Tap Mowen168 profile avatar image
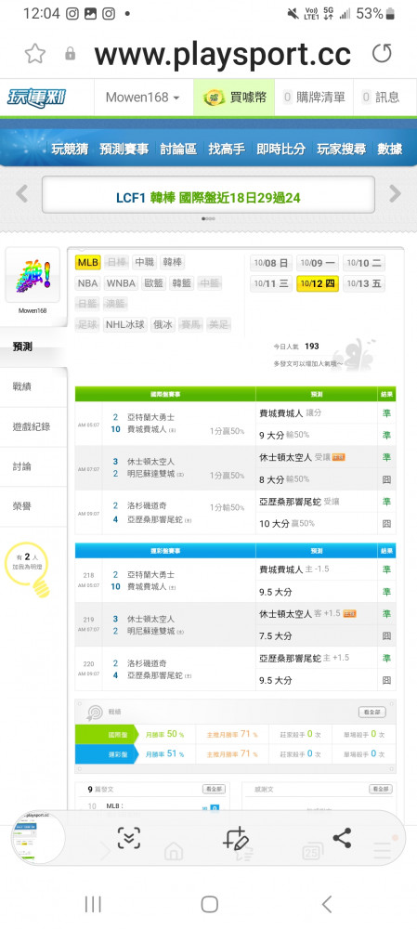The image size is (417, 929). (33, 275)
